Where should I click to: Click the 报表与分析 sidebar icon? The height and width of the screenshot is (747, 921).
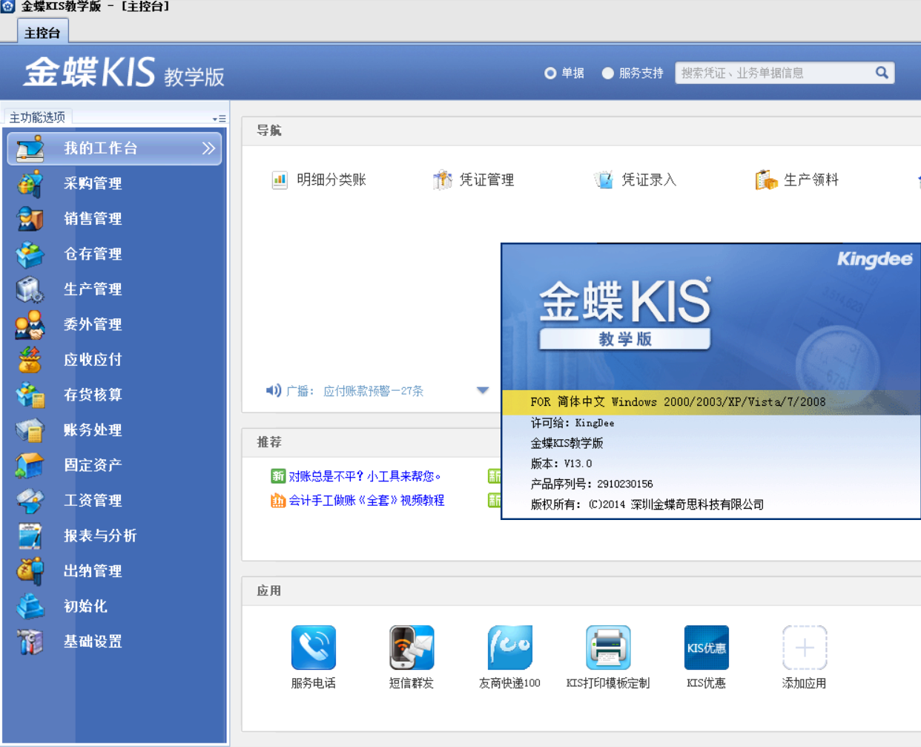(x=30, y=536)
